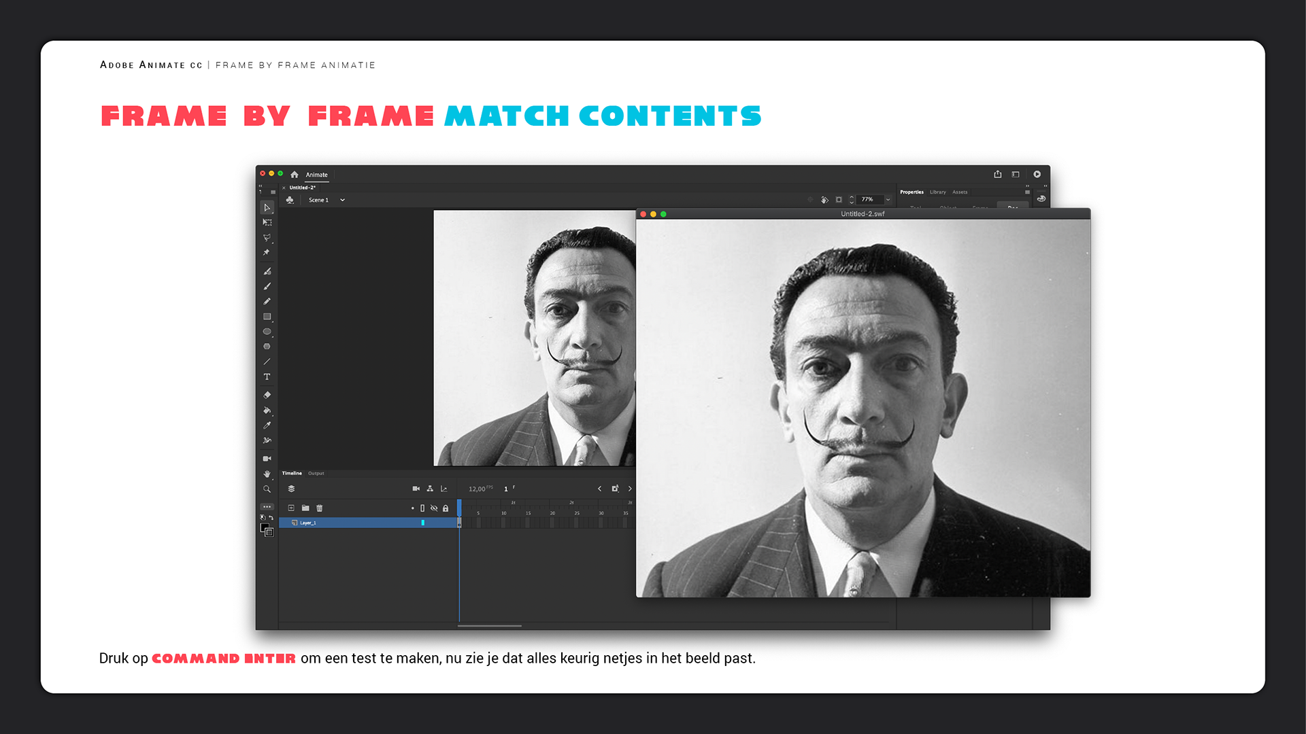Switch to the Library tab

click(937, 192)
